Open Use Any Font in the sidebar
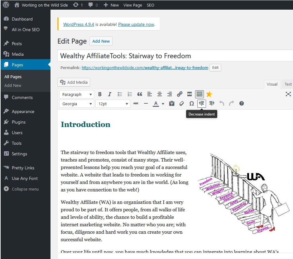Viewport: 293px width, 259px height. tap(26, 178)
